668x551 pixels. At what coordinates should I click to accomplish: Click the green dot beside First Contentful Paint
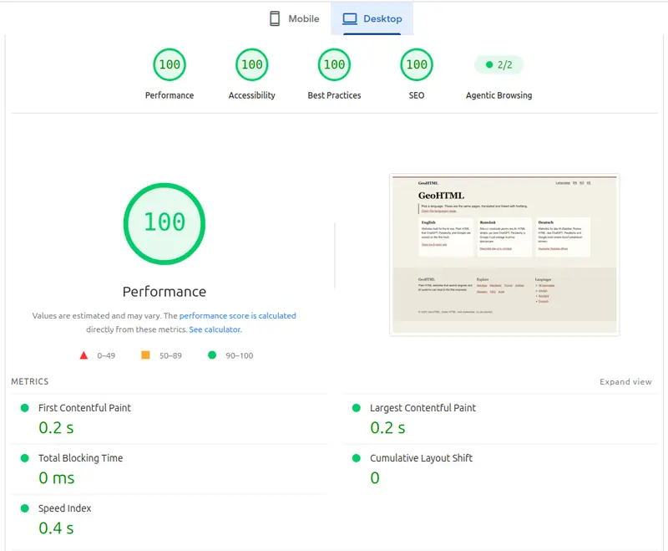[25, 408]
